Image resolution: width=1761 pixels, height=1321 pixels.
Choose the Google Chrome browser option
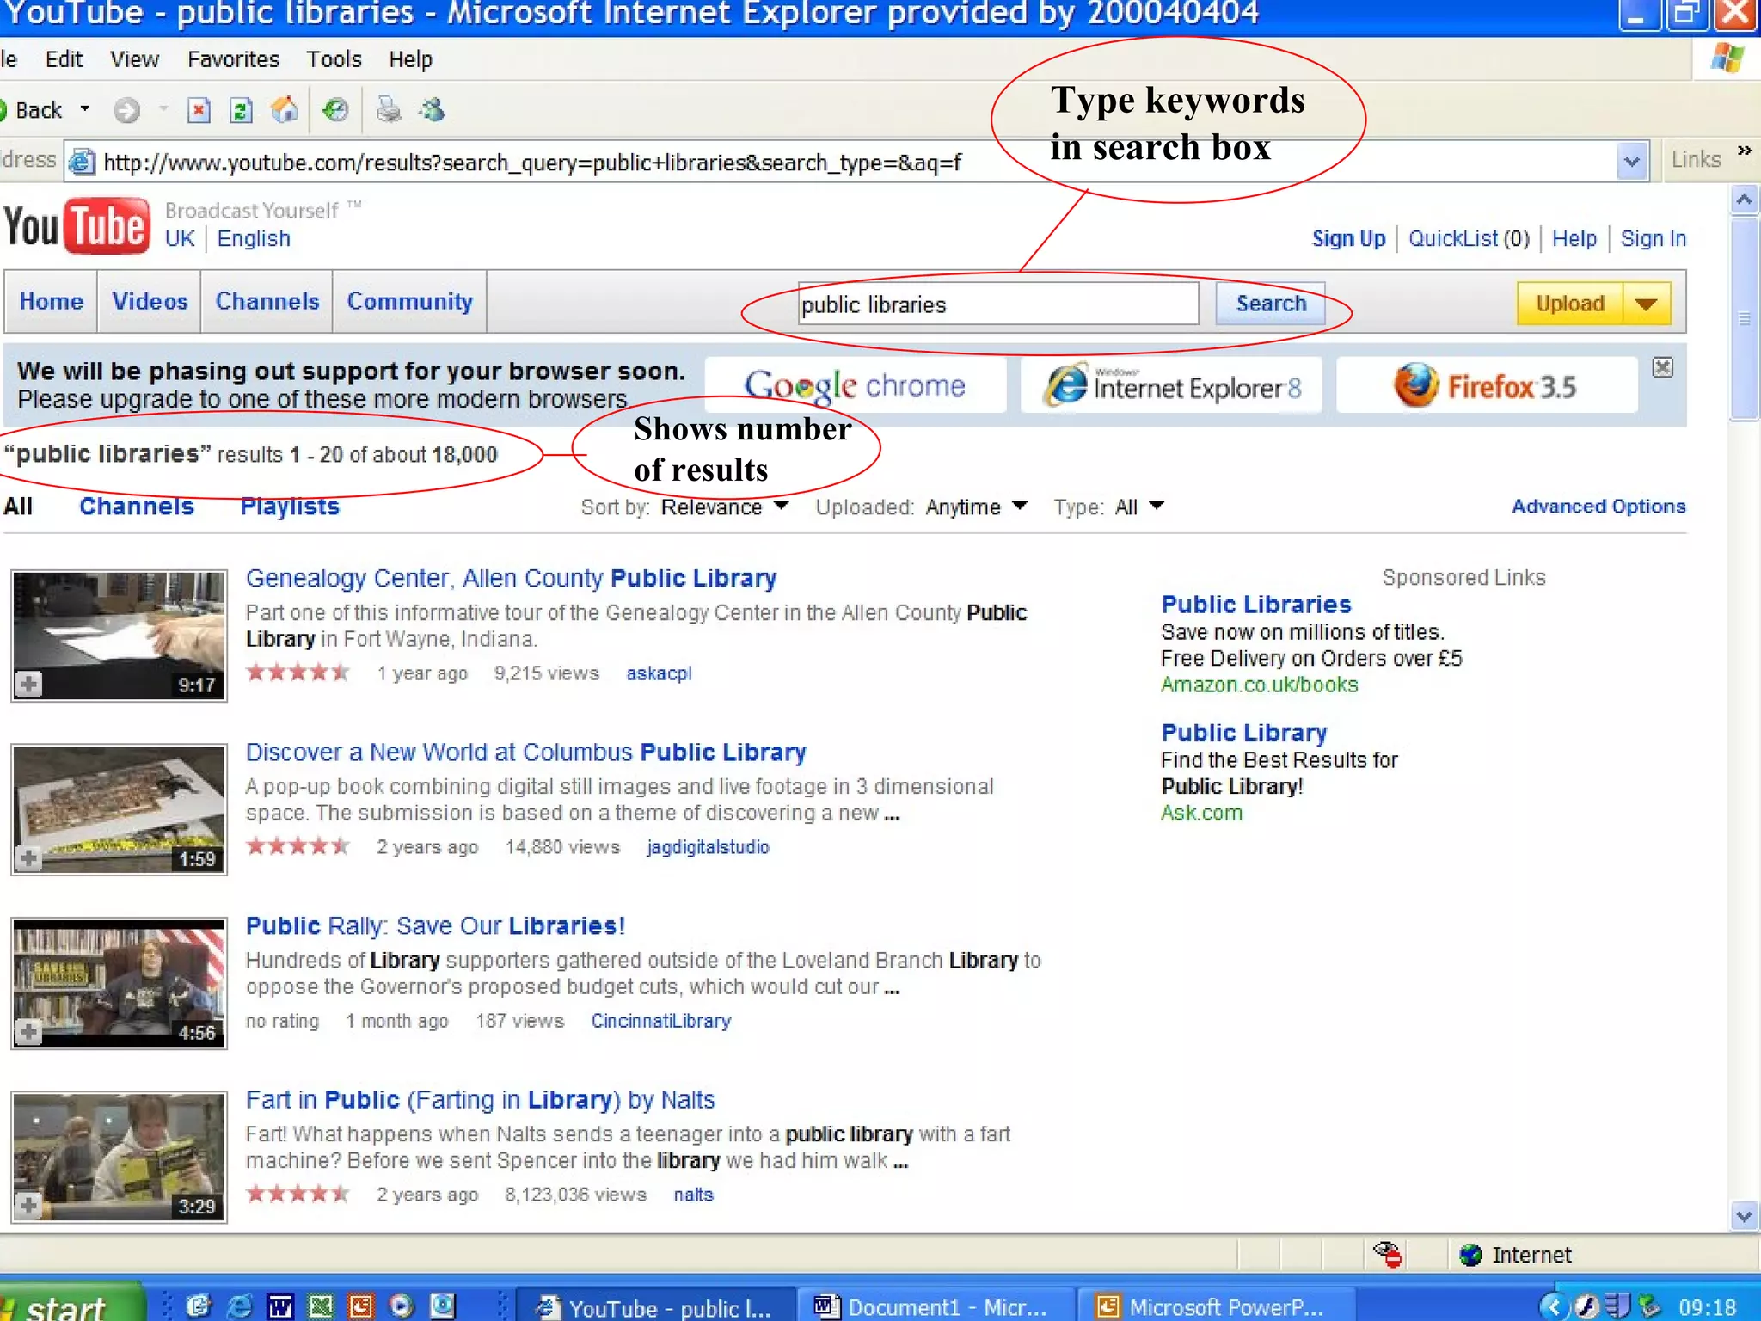pos(856,385)
